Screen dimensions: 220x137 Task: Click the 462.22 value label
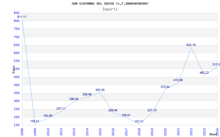204,73
